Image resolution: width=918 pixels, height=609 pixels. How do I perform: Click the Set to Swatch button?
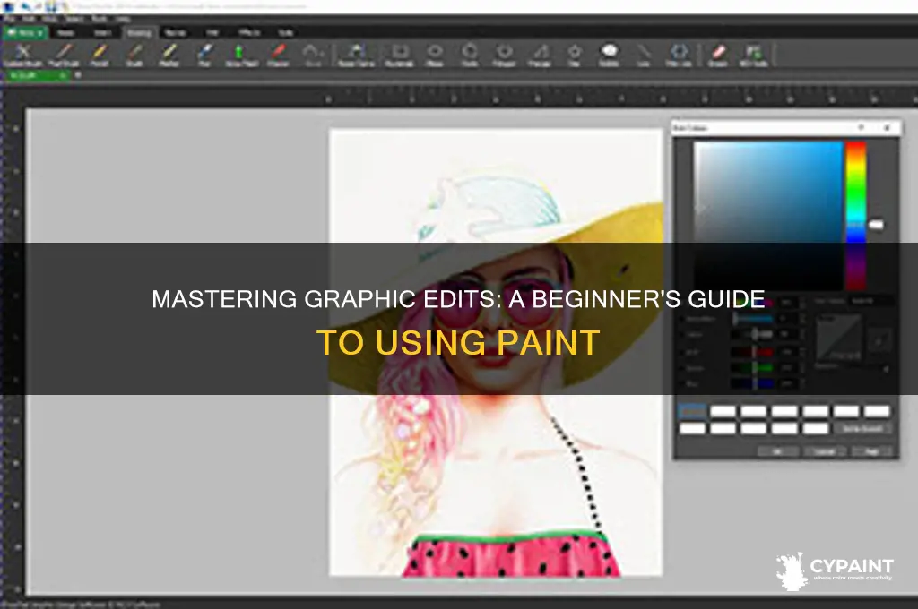[x=862, y=429]
